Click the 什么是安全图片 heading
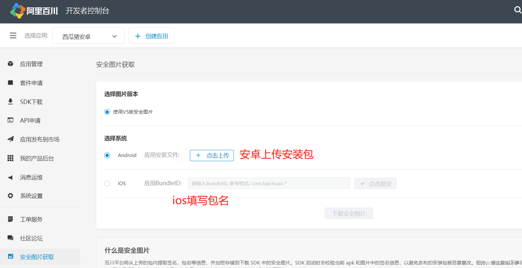 [127, 250]
